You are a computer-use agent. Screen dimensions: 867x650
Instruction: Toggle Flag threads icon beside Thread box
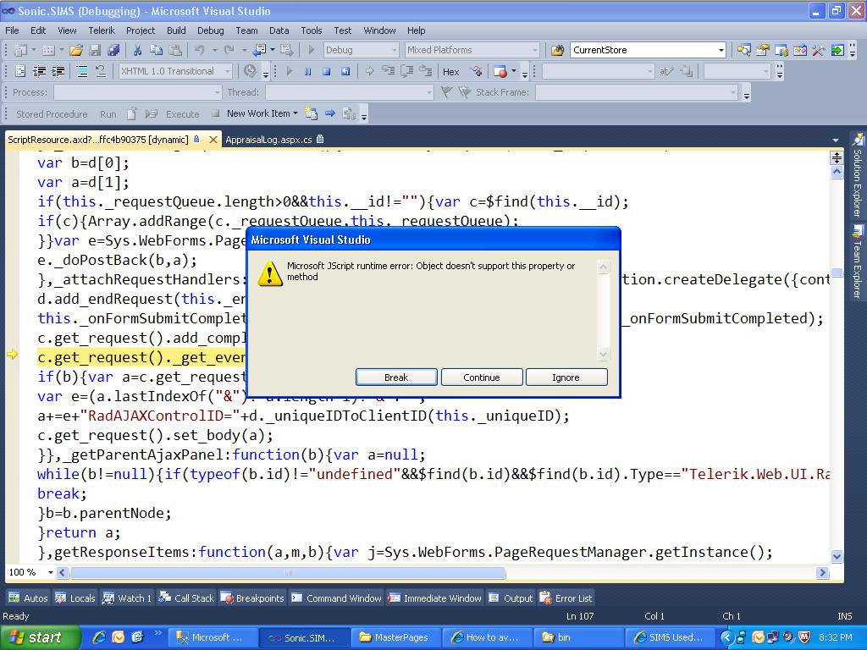click(447, 92)
